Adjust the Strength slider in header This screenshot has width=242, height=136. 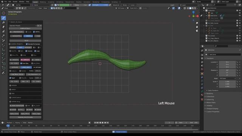pos(100,5)
